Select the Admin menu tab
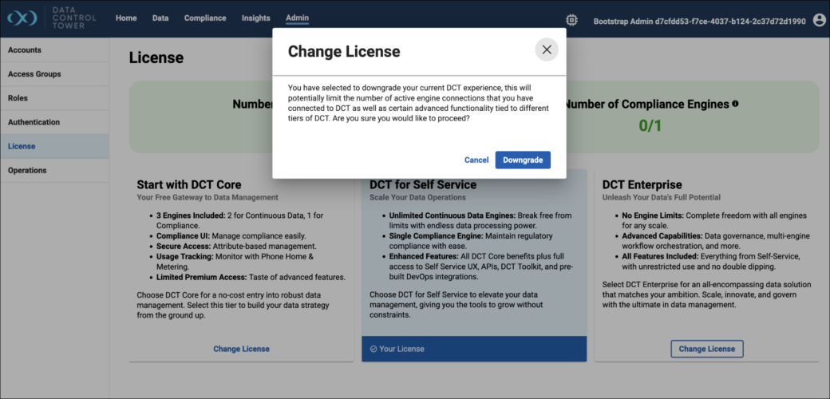This screenshot has width=830, height=399. pyautogui.click(x=297, y=18)
